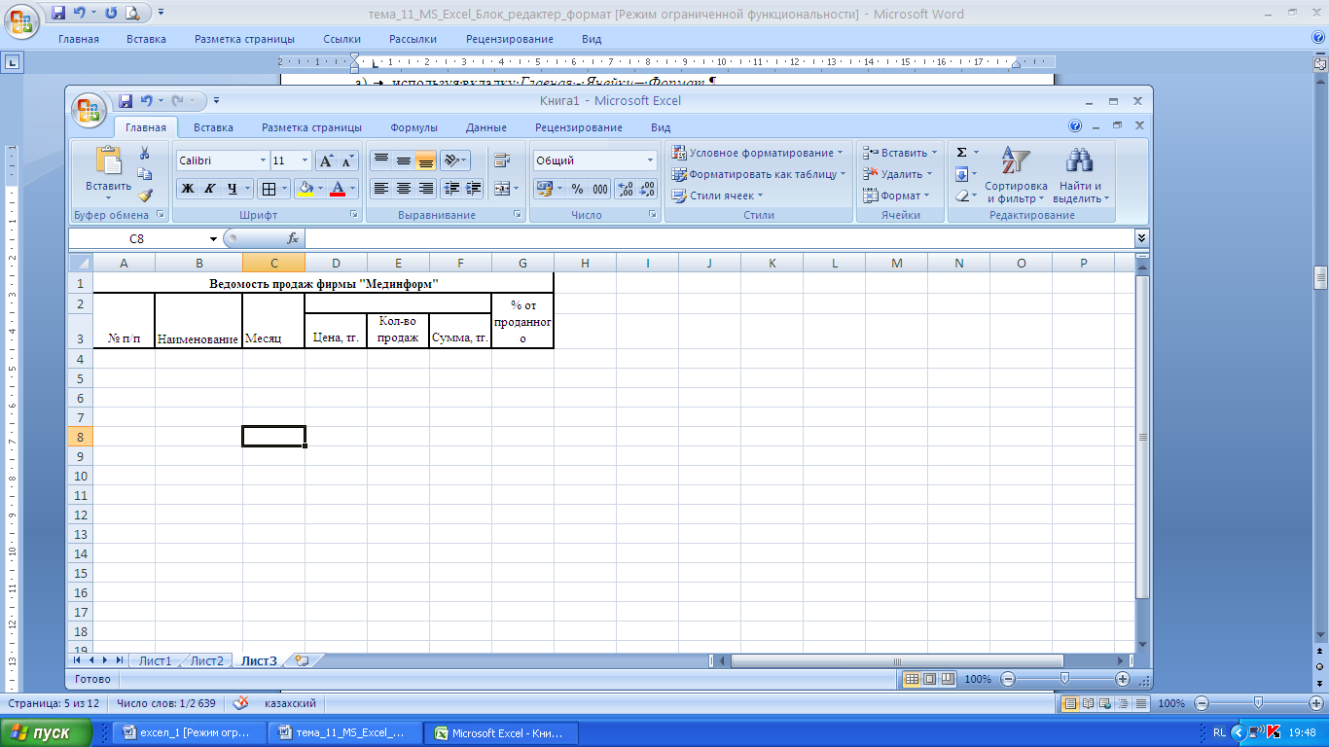Viewport: 1329px width, 747px height.
Task: Increase font size with large A
Action: (327, 160)
